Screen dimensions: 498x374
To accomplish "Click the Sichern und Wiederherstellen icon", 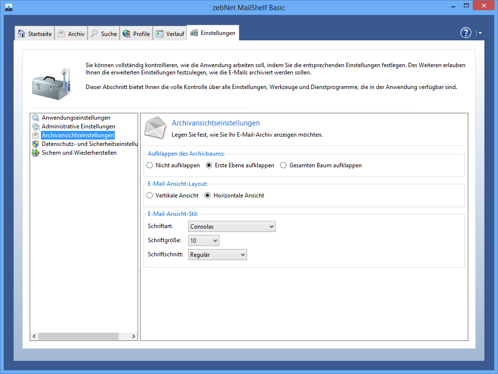I will 35,153.
